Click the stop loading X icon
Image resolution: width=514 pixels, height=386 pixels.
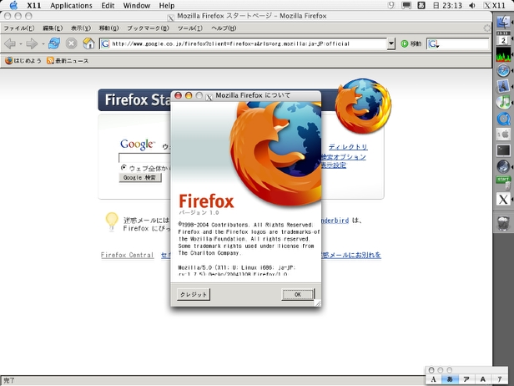(71, 43)
